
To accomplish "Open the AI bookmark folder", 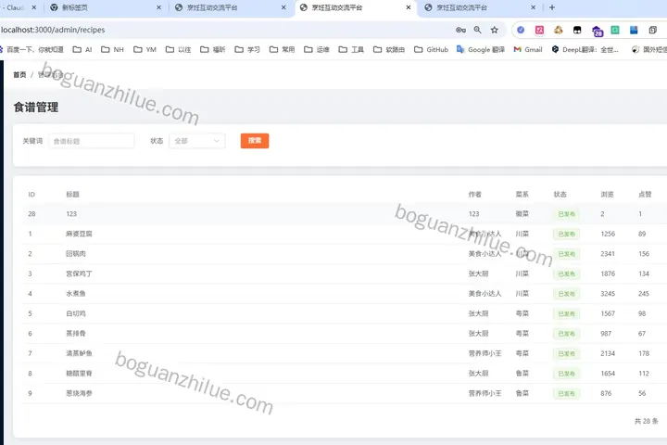I will pyautogui.click(x=82, y=49).
